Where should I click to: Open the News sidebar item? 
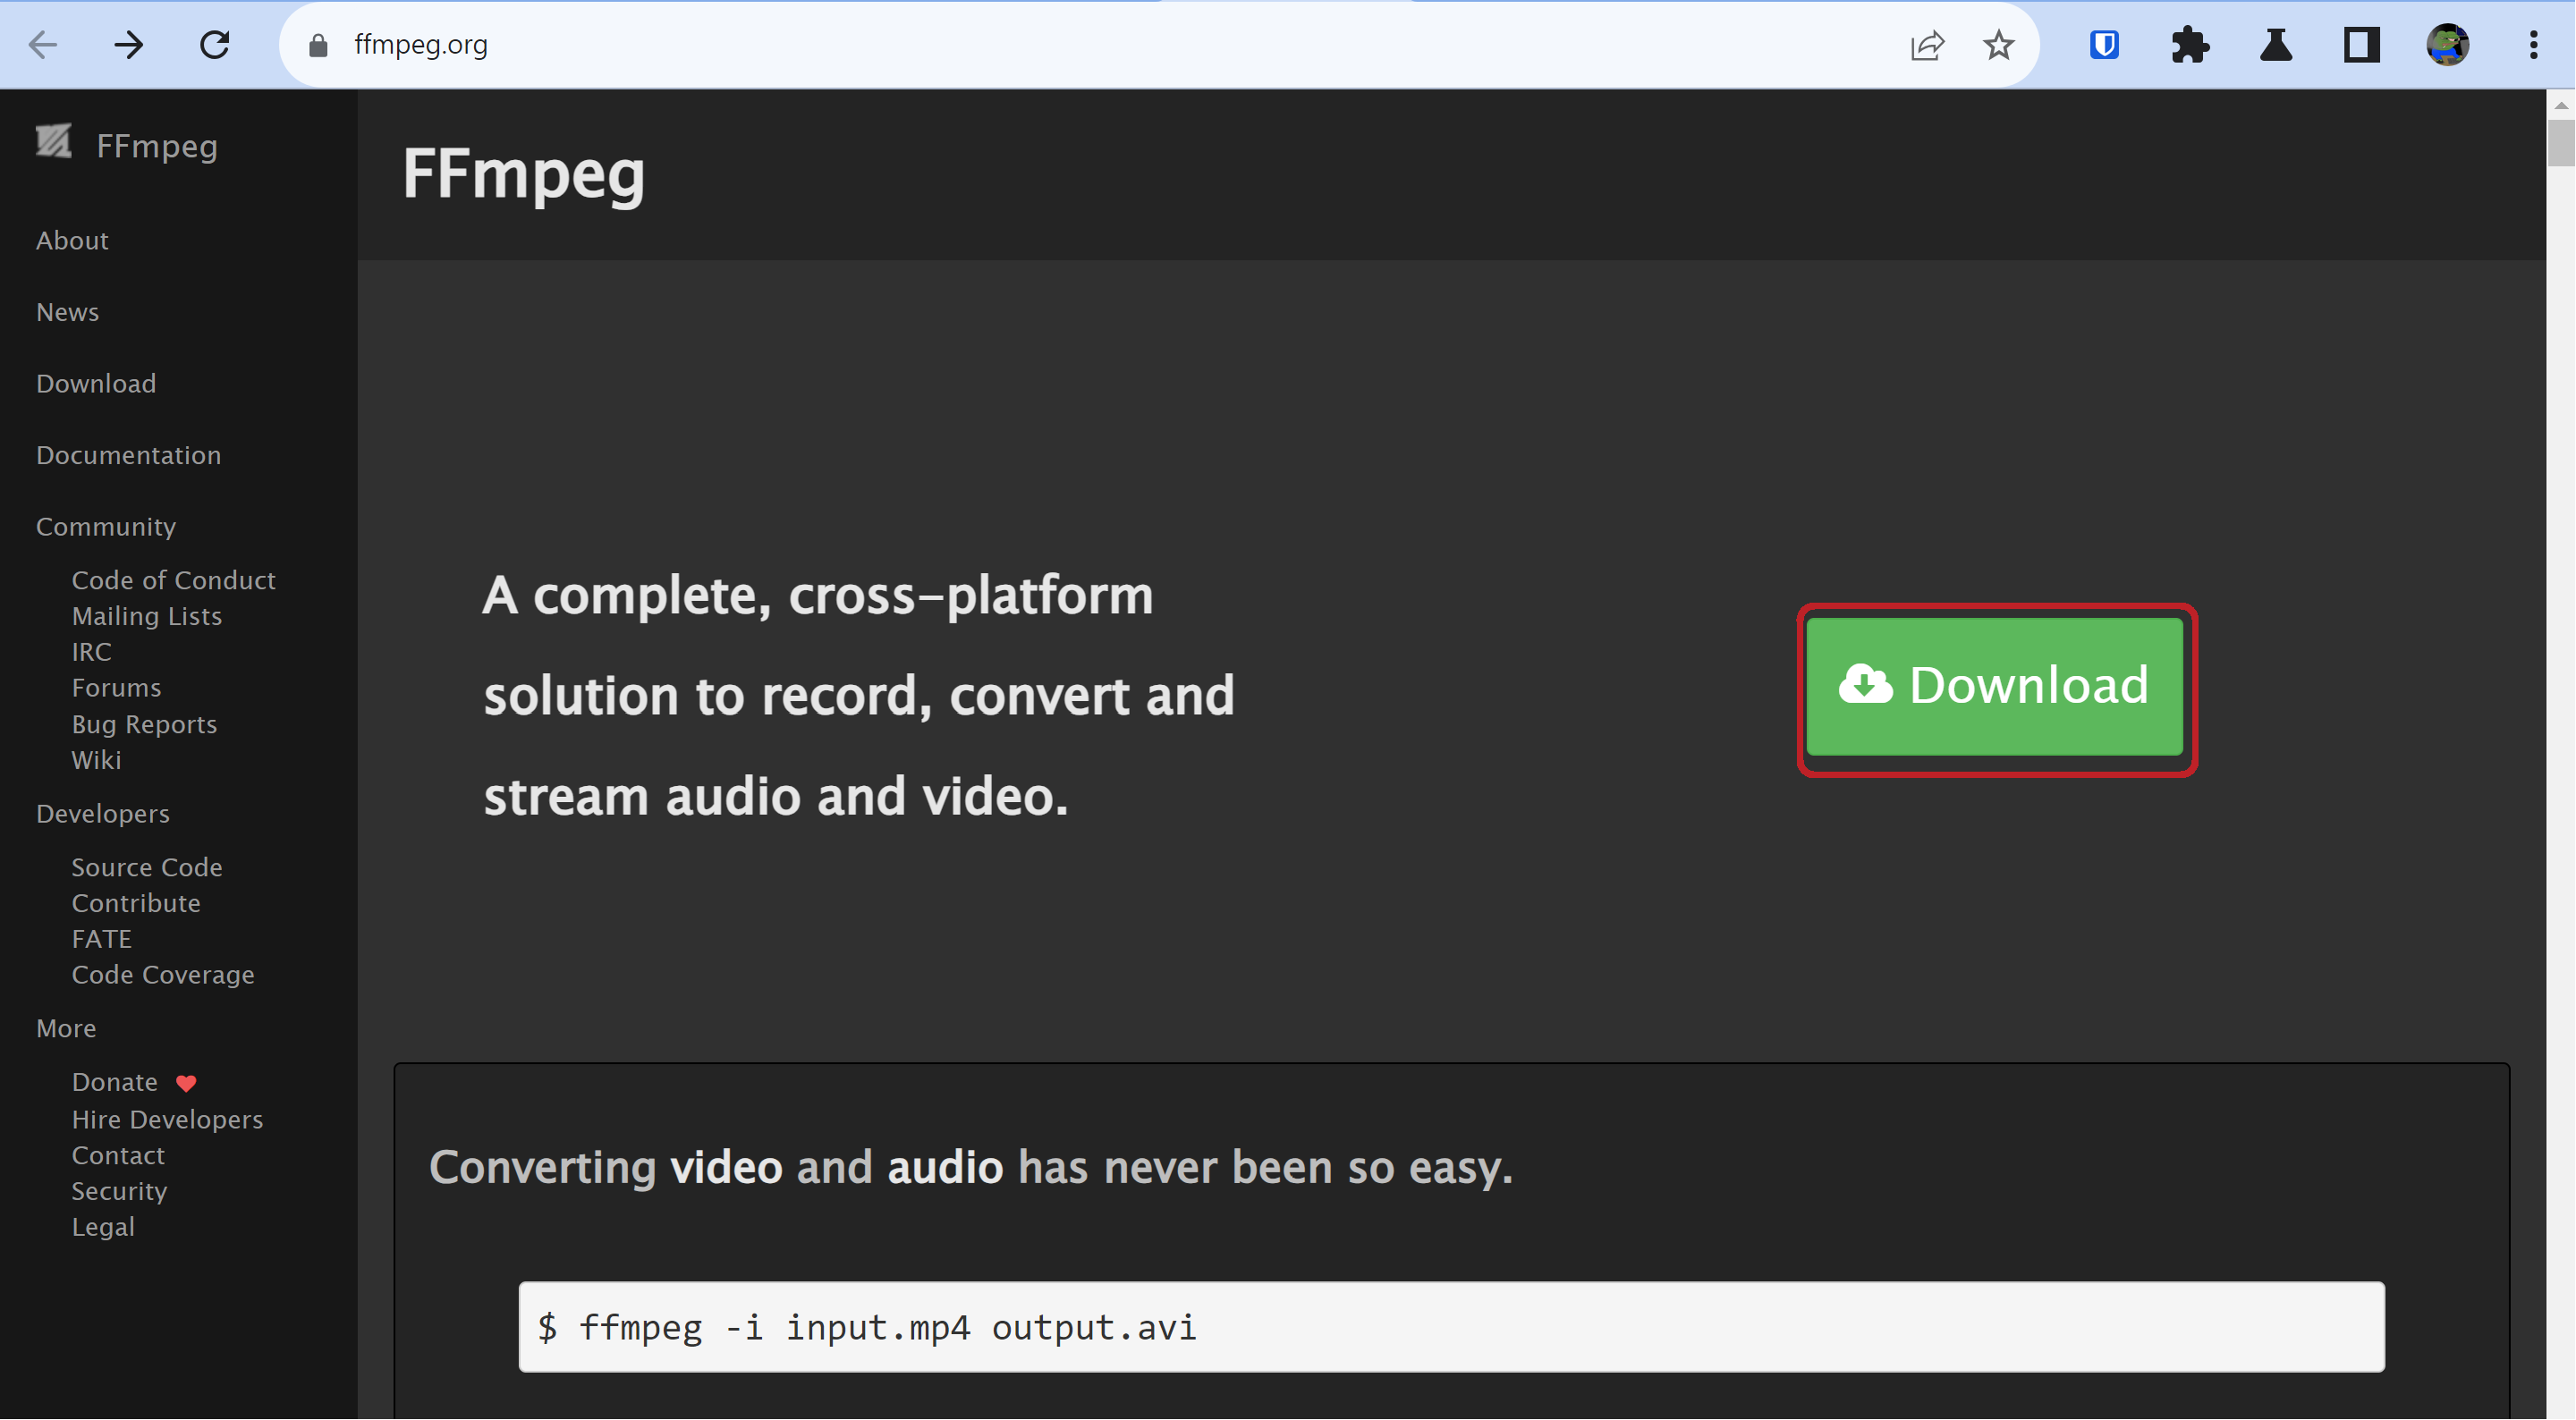pyautogui.click(x=67, y=312)
